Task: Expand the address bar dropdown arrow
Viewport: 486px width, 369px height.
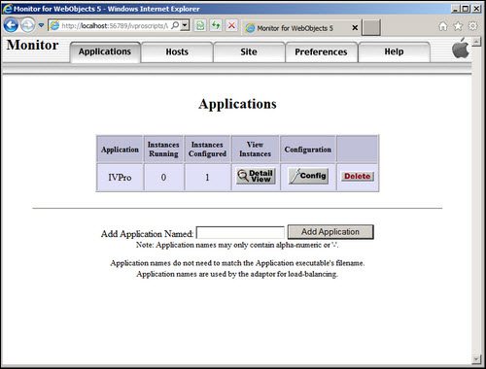Action: coord(185,25)
